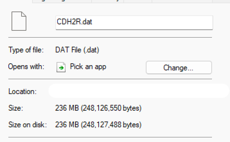Click the "DAT File (.dat)" value text
This screenshot has height=142, width=230.
(77, 50)
